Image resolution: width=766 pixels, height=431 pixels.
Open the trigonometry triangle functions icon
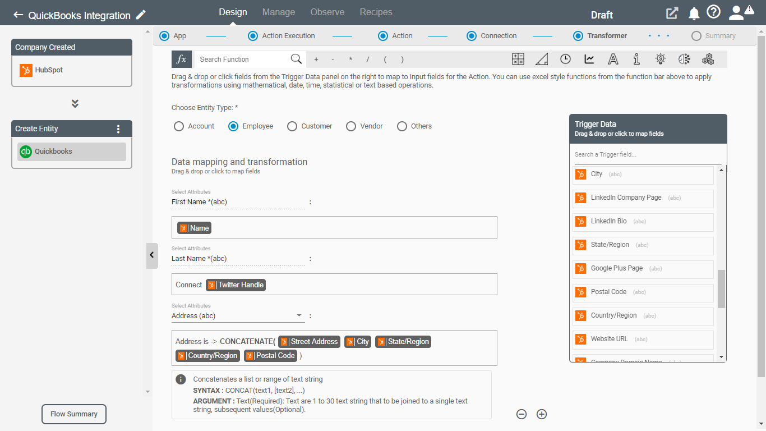[x=542, y=59]
